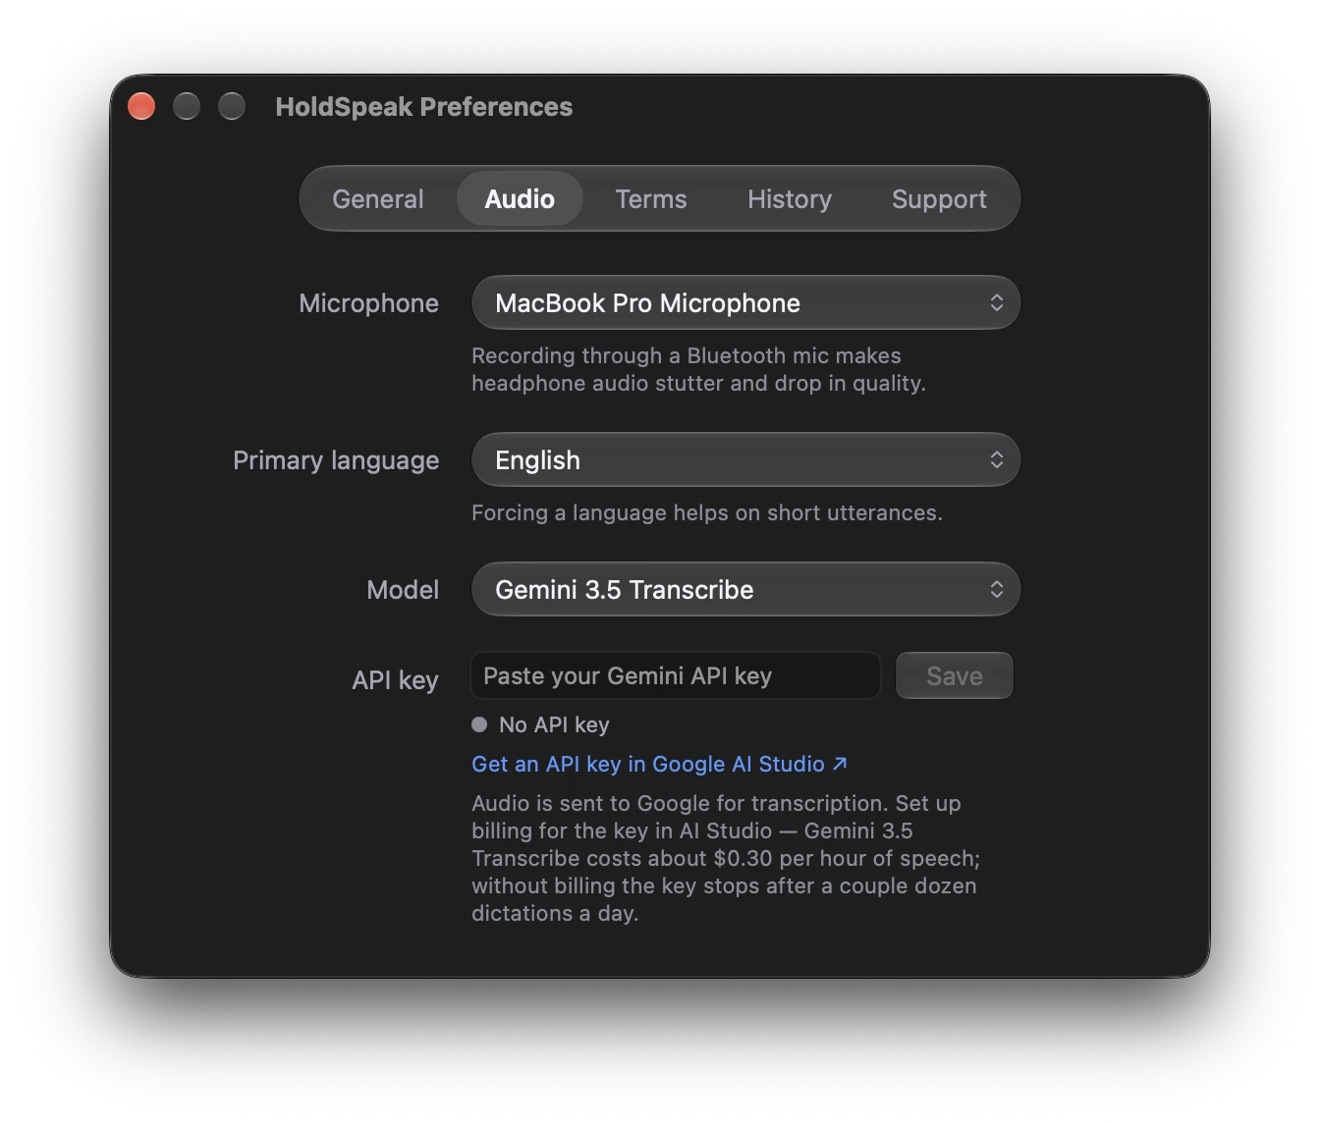Click the 'Primary language' label
This screenshot has height=1123, width=1320.
(x=336, y=460)
